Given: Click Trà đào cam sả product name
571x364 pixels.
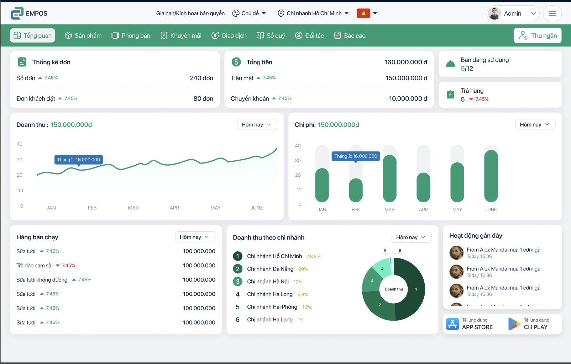Looking at the screenshot, I should tap(34, 266).
